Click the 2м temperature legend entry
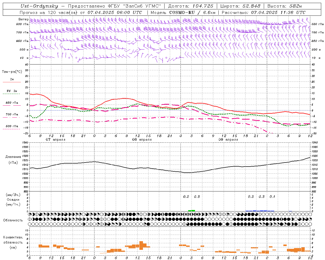Screen dimensions: 325x260 pos(12,79)
